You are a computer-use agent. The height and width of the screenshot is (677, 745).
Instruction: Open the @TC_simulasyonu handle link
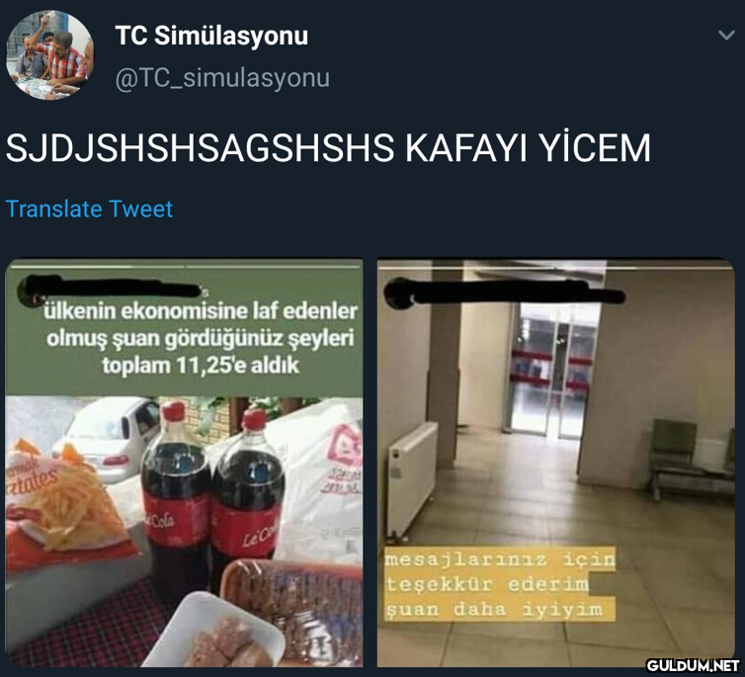click(x=222, y=78)
